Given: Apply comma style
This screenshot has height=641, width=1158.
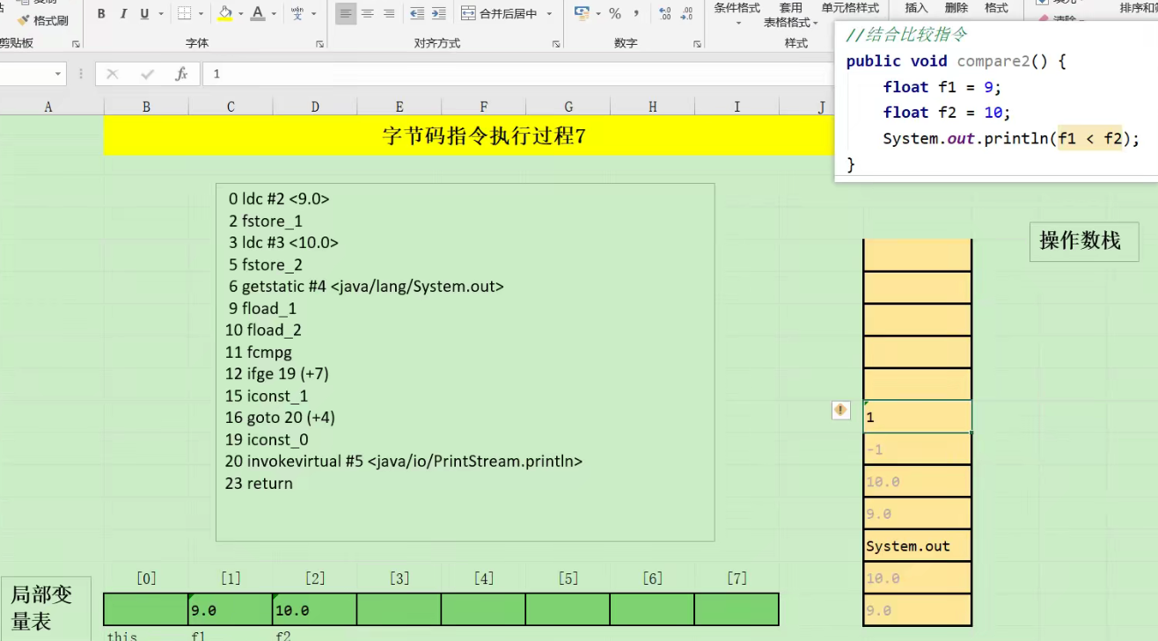Looking at the screenshot, I should coord(636,14).
